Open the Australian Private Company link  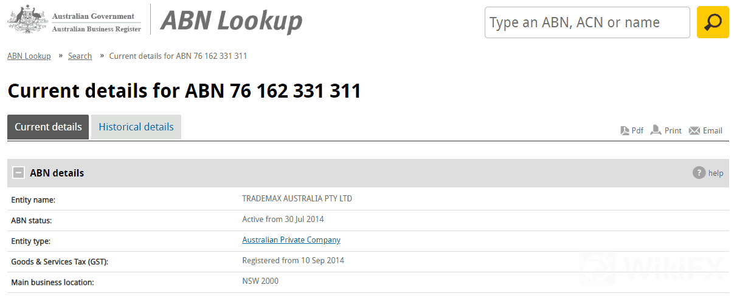[x=291, y=240]
